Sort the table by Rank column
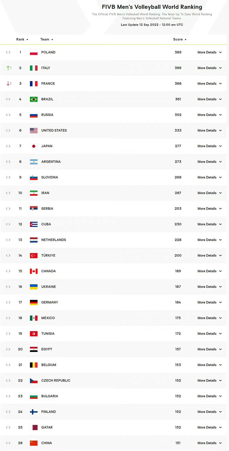Viewport: 229px width, 451px height. point(22,39)
